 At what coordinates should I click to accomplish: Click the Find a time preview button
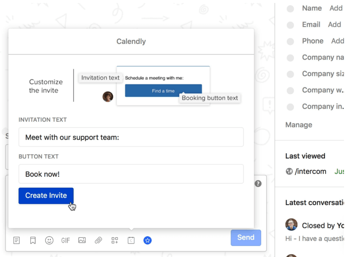pos(163,90)
